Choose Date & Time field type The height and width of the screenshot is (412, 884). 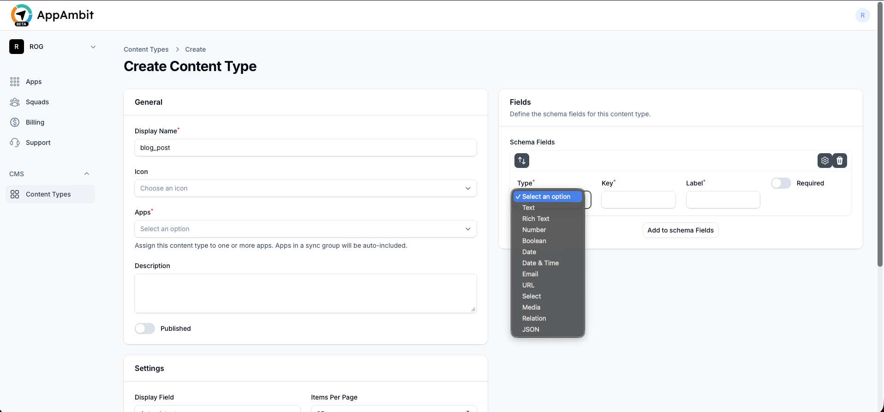tap(548, 263)
